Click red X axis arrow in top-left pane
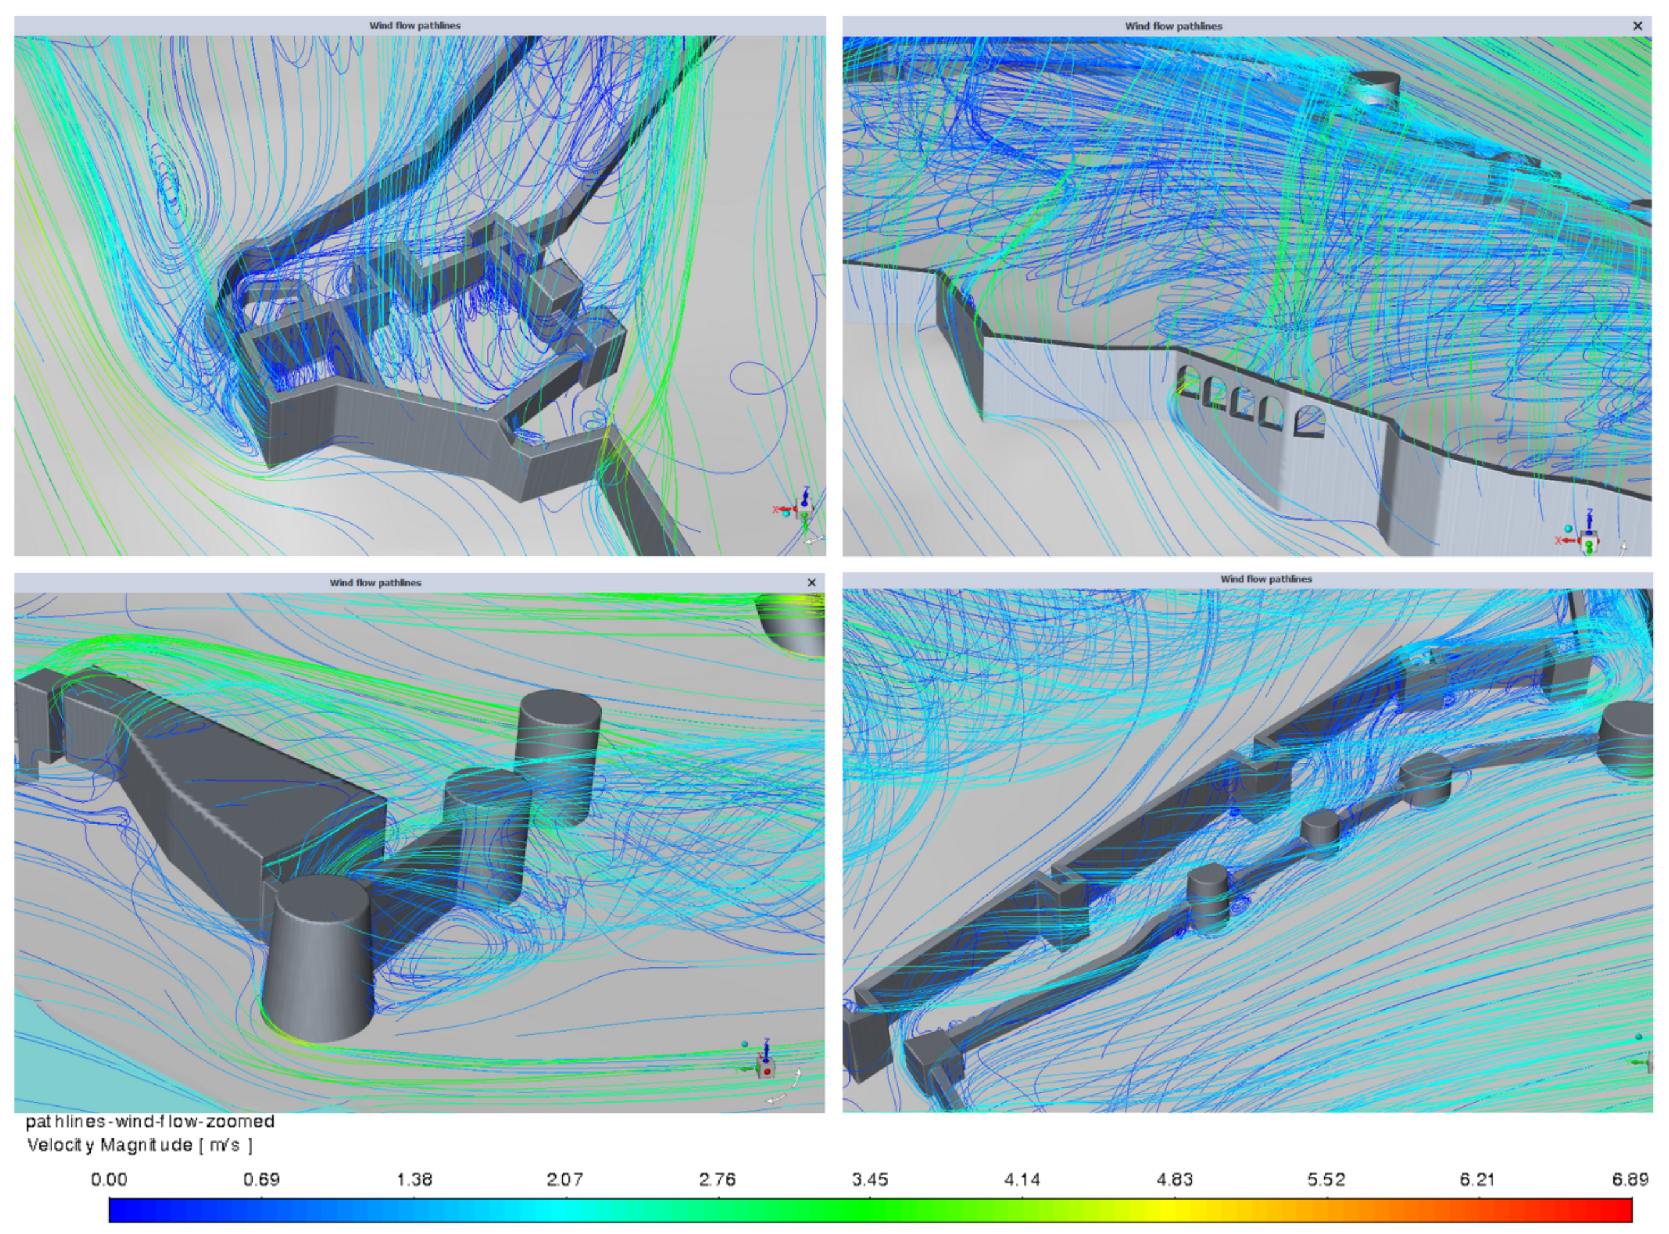Viewport: 1669px width, 1234px height. 785,509
